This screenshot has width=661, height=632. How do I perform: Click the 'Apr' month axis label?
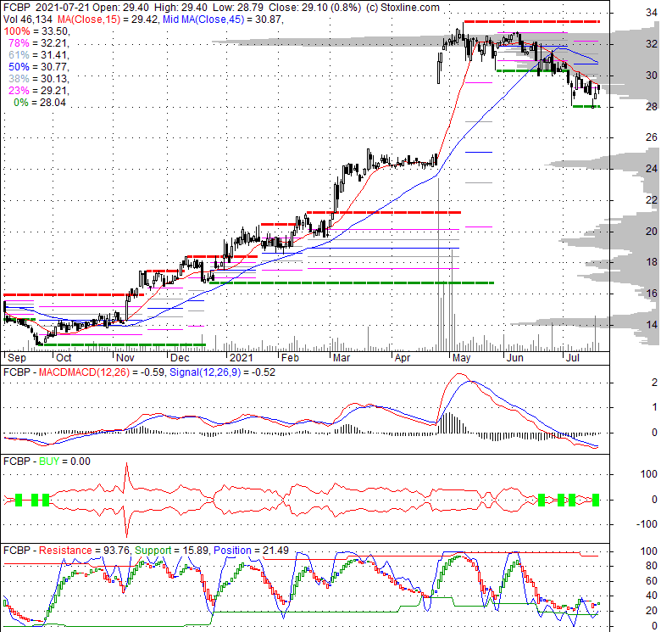tap(403, 358)
